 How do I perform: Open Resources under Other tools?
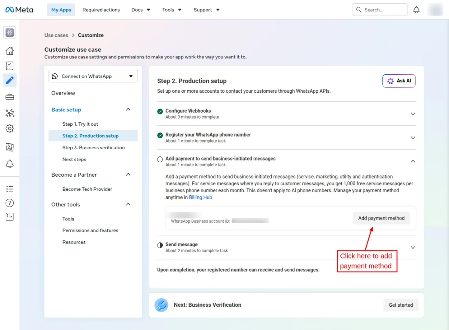coord(74,242)
